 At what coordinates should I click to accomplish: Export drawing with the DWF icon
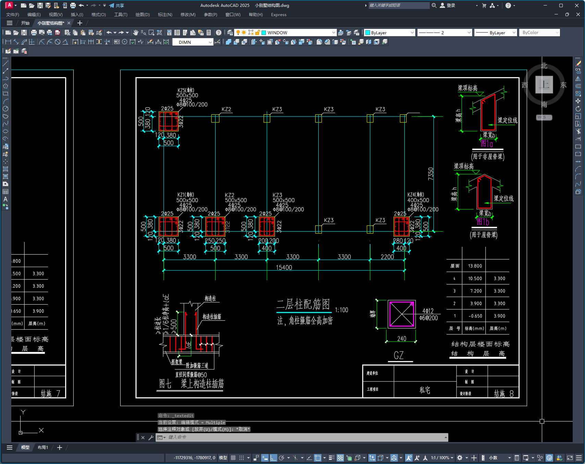point(58,33)
